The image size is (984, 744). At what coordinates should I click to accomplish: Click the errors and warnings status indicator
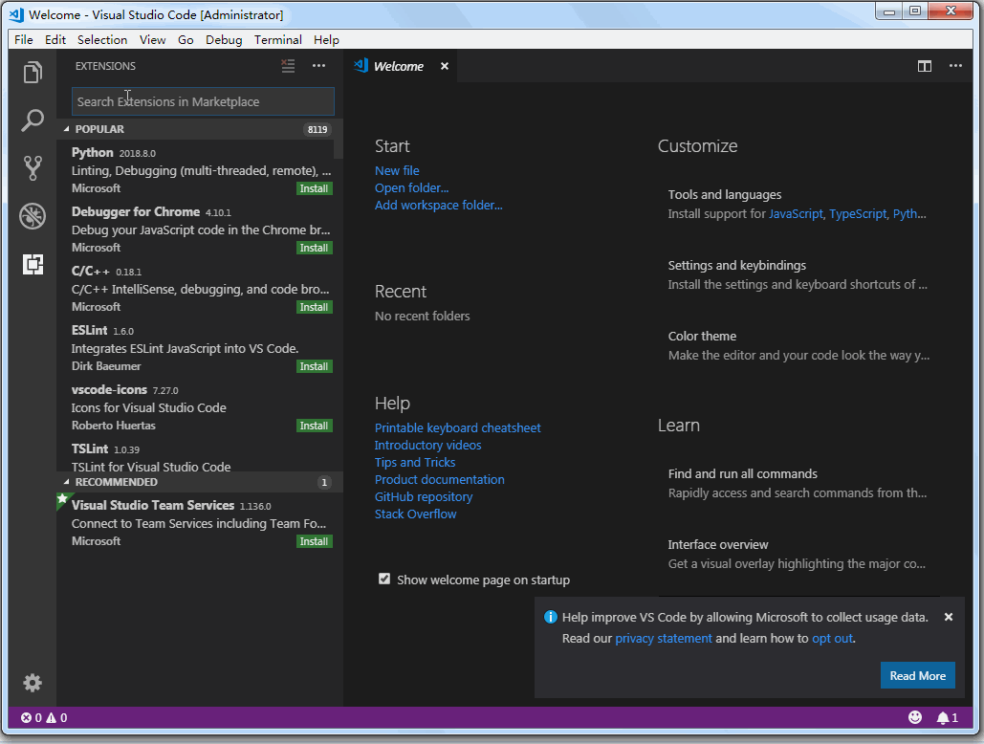pyautogui.click(x=44, y=717)
